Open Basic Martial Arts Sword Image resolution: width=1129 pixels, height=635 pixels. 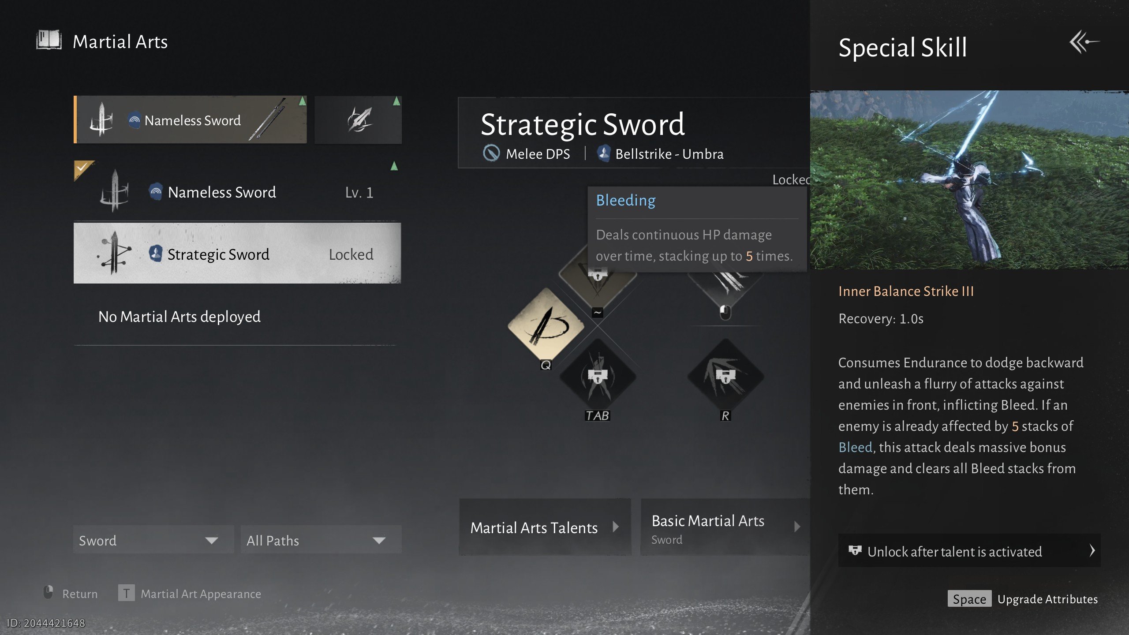tap(725, 527)
